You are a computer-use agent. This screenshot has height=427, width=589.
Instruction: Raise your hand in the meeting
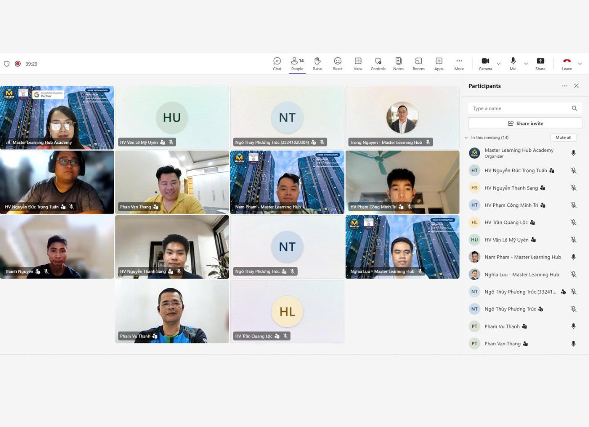tap(317, 64)
